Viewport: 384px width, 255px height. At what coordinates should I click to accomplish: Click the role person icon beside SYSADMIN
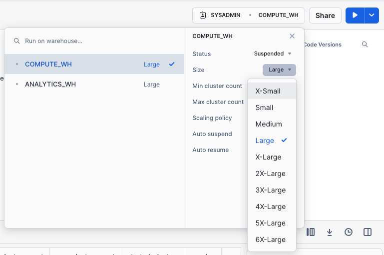203,15
